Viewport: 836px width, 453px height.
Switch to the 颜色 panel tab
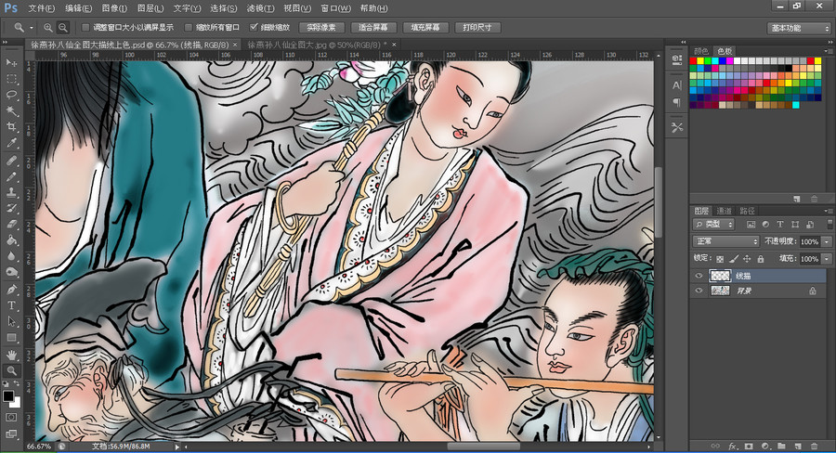[700, 51]
